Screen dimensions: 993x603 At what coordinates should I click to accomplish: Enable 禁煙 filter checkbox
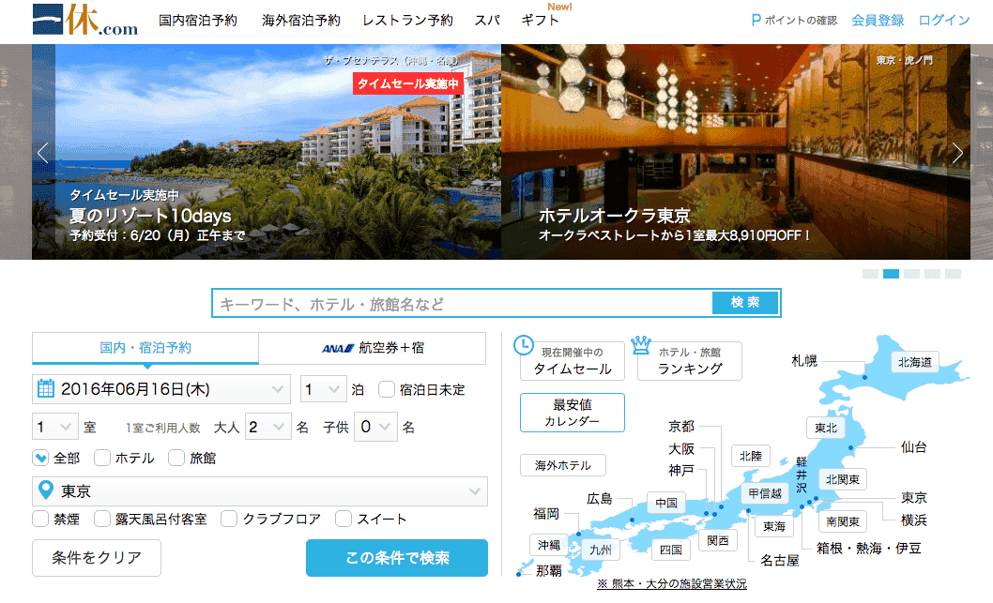(x=40, y=519)
